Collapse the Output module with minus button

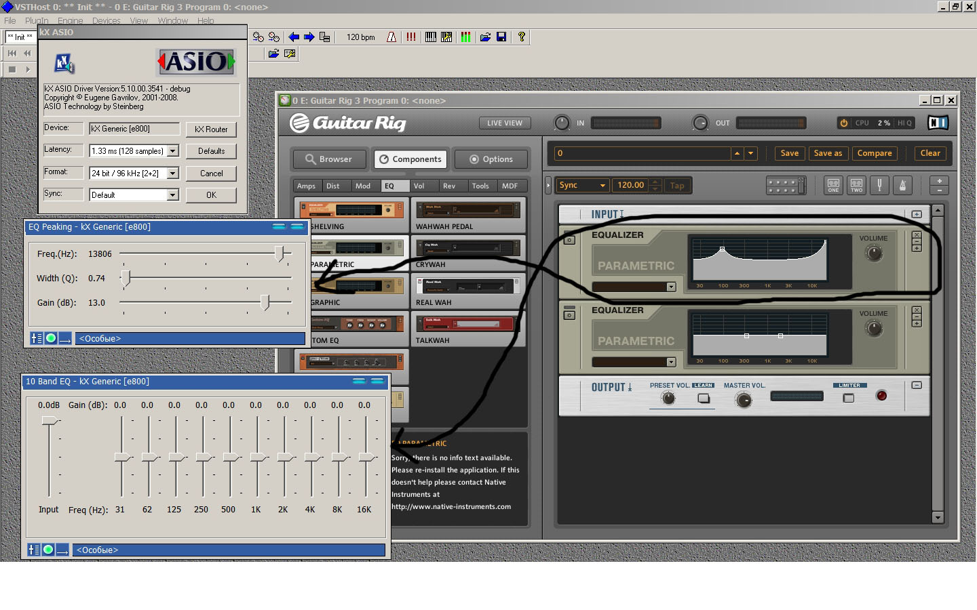click(917, 385)
